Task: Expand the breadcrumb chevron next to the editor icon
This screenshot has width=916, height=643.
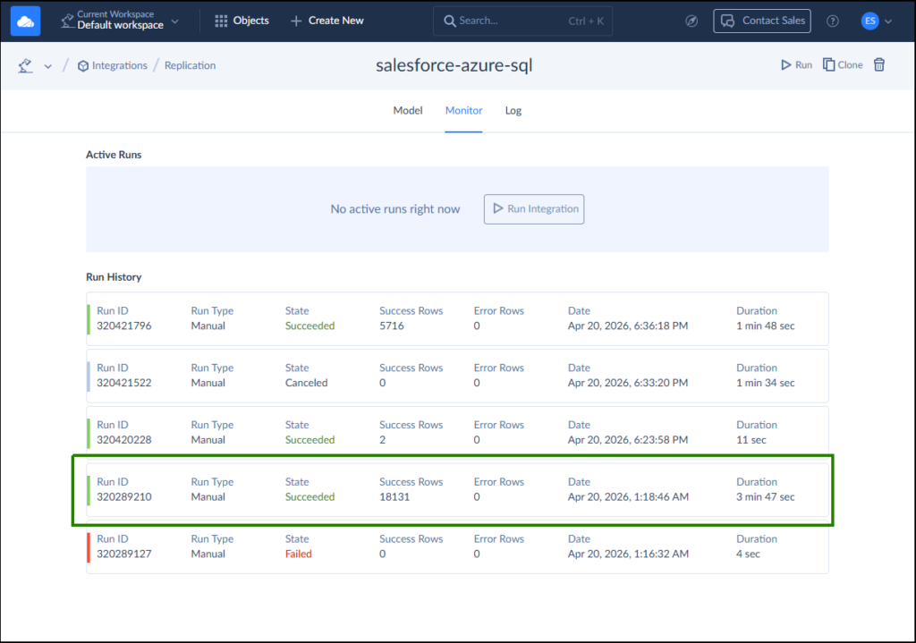Action: [47, 65]
